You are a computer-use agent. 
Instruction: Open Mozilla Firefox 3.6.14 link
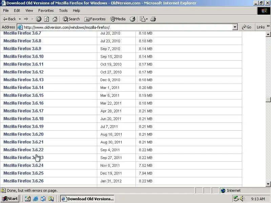point(23,88)
